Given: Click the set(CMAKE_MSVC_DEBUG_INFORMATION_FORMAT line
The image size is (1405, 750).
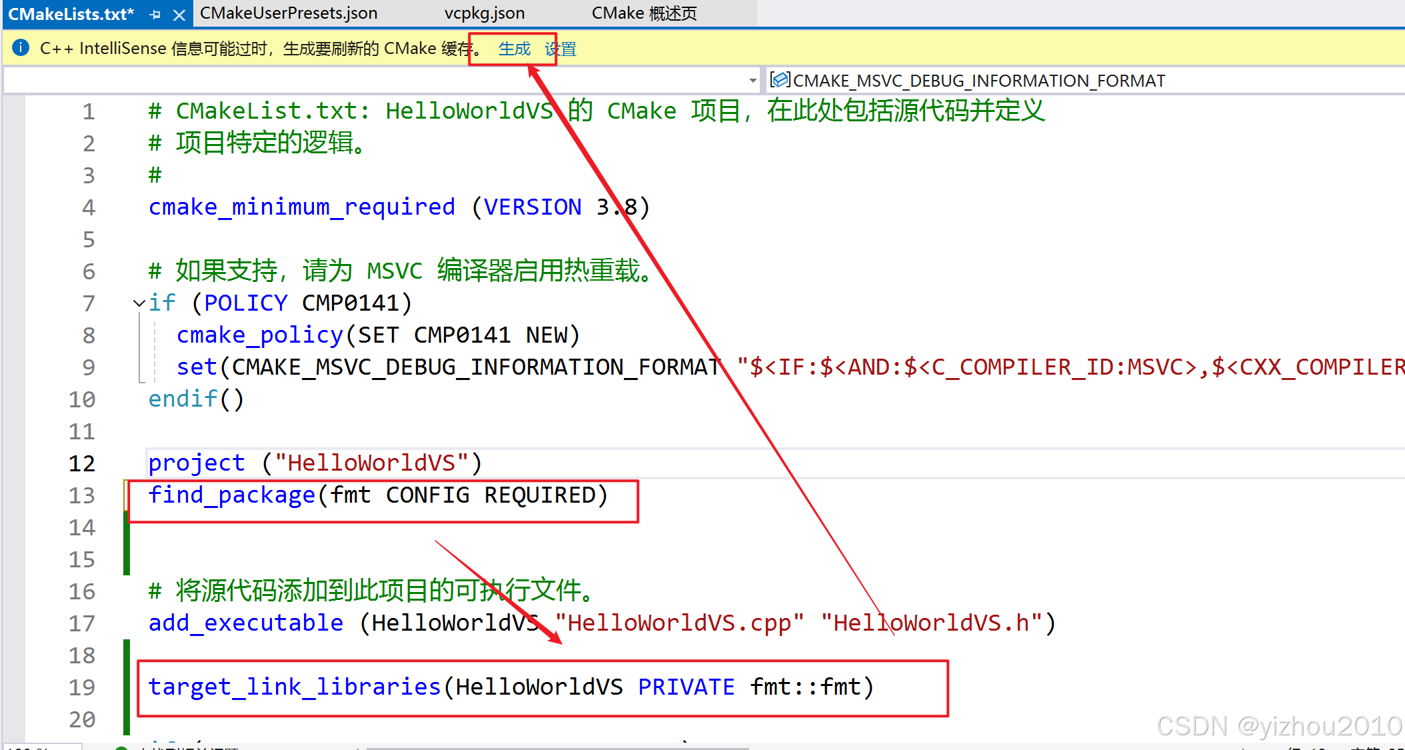Looking at the screenshot, I should [x=790, y=367].
